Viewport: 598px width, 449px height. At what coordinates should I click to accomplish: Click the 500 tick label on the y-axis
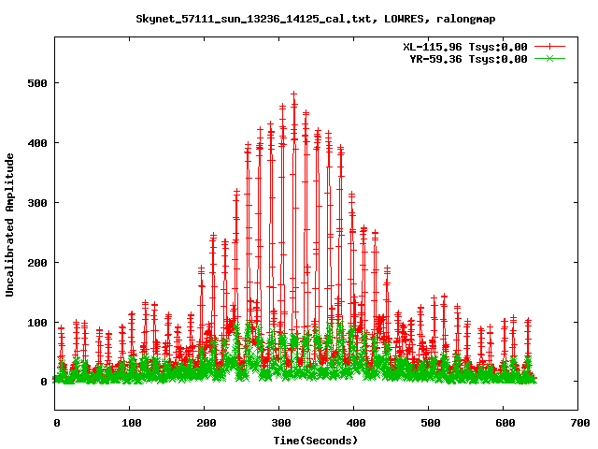[x=37, y=83]
